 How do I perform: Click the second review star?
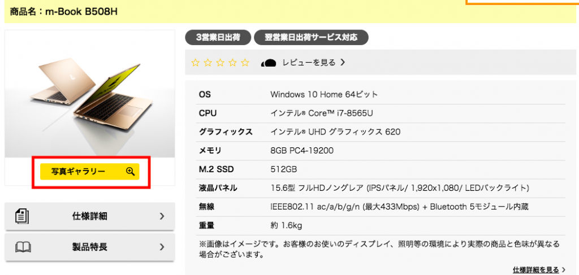point(208,63)
